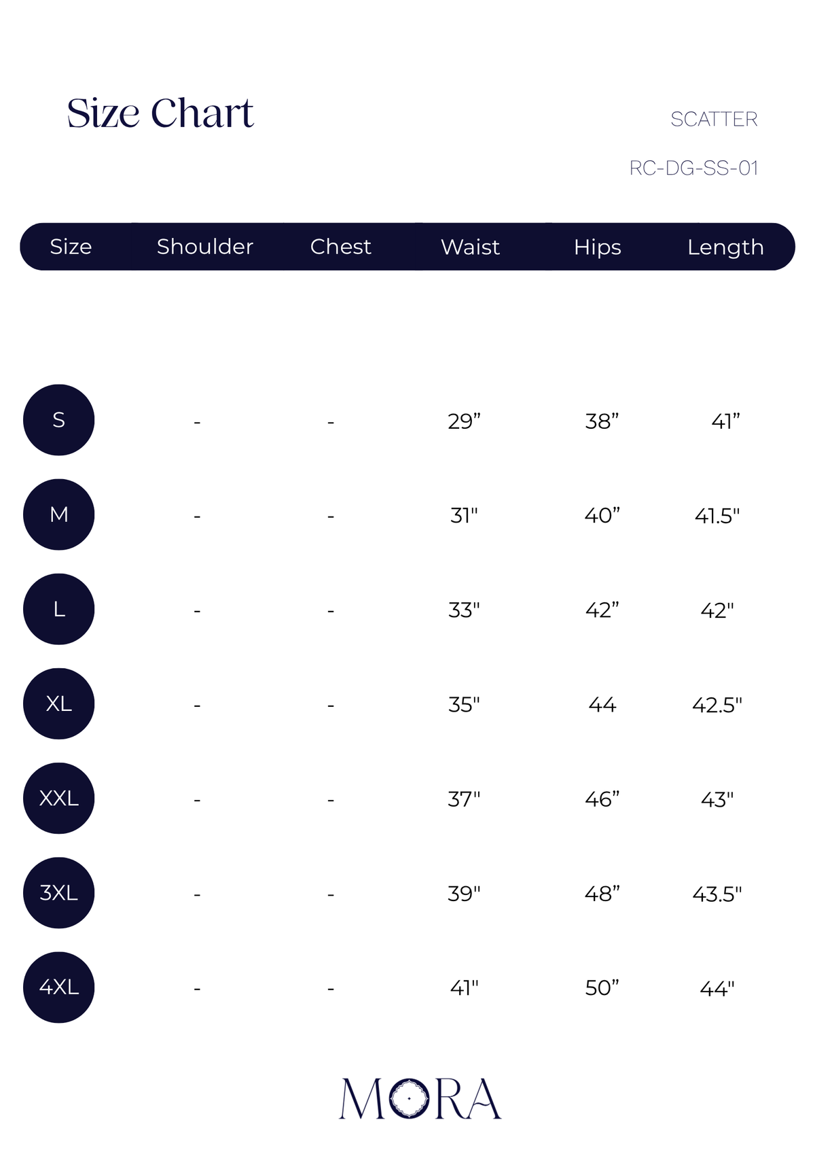Select the L size circle badge
Image resolution: width=815 pixels, height=1154 pixels.
[x=59, y=609]
